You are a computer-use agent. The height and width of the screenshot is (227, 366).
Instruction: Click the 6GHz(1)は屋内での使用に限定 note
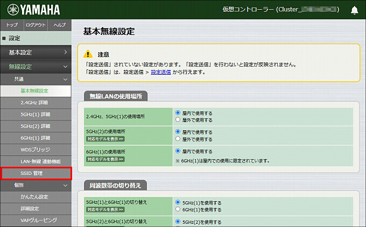[223, 161]
